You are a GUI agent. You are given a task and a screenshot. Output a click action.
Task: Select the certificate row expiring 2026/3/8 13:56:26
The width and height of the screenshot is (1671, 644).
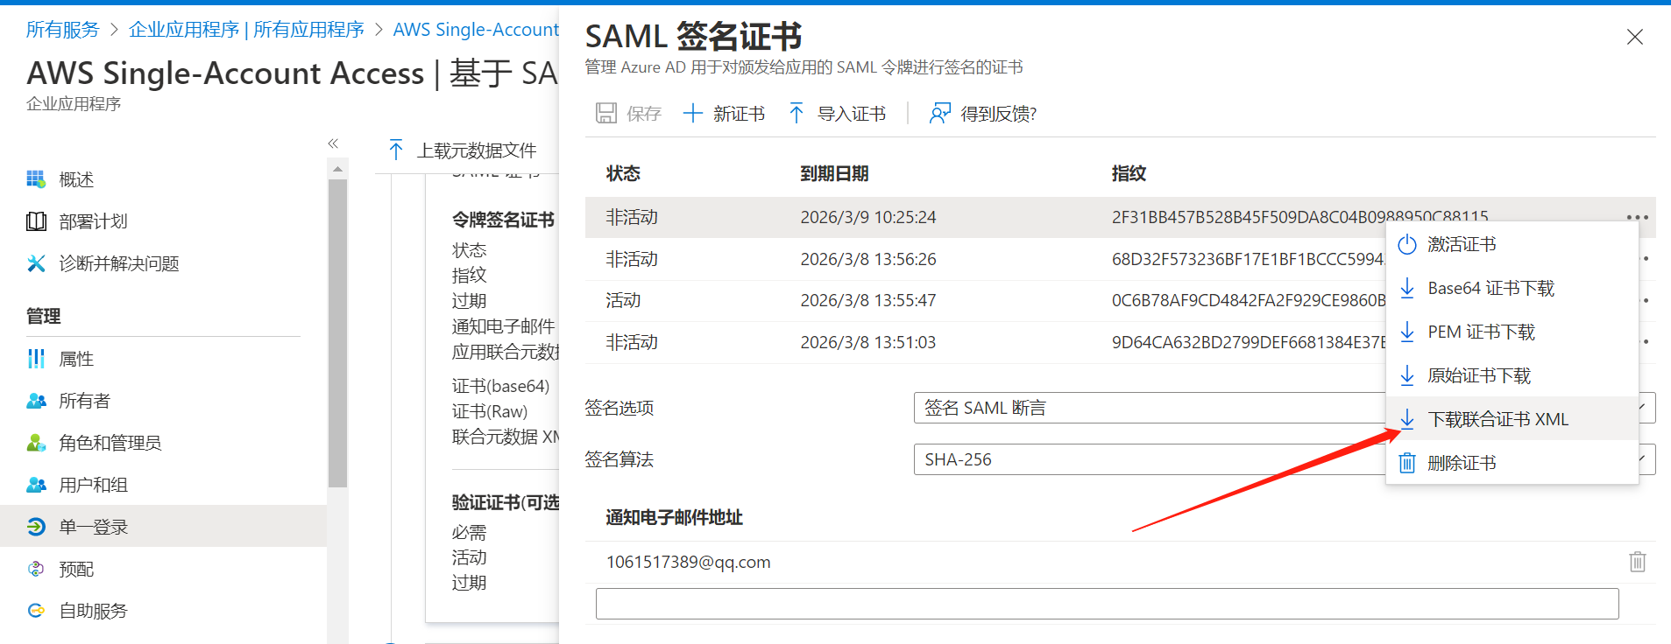[1121, 259]
